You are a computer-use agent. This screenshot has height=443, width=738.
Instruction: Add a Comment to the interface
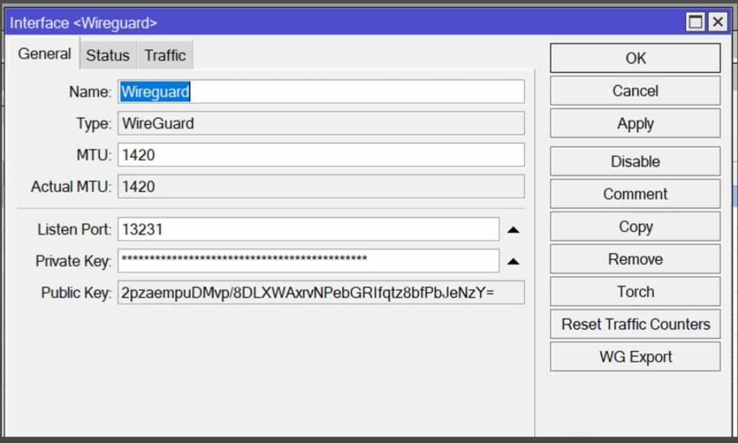(635, 194)
